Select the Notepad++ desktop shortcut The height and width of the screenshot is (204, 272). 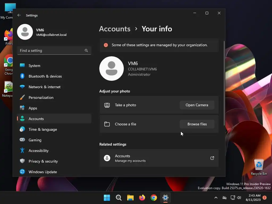coord(8,89)
